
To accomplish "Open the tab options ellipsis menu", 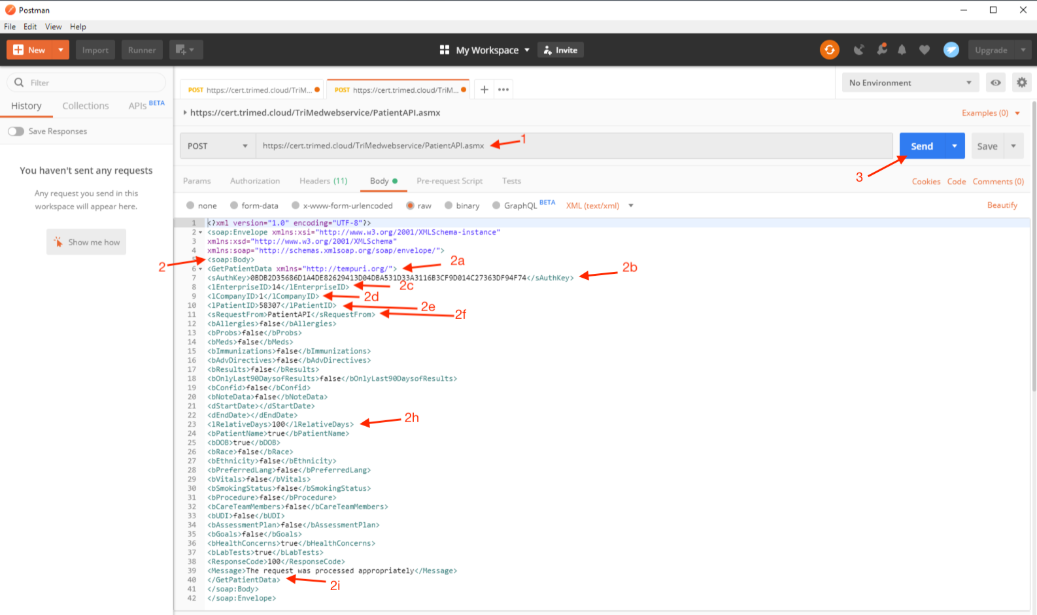I will pos(503,90).
